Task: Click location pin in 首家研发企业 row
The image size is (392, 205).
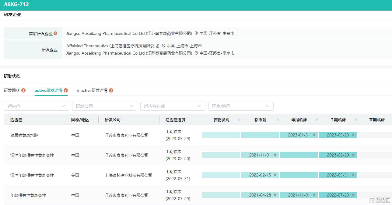Action: click(196, 33)
